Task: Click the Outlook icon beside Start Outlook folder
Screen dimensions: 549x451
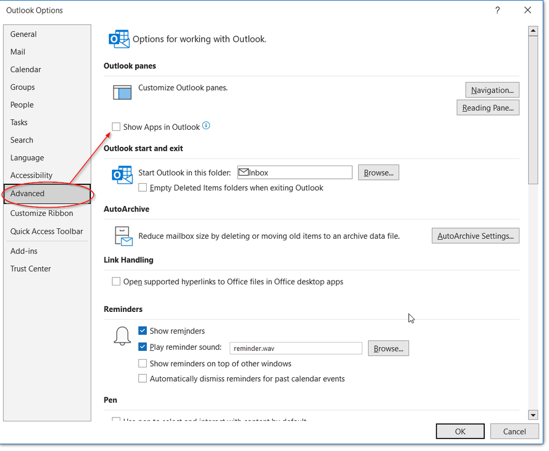Action: click(122, 174)
